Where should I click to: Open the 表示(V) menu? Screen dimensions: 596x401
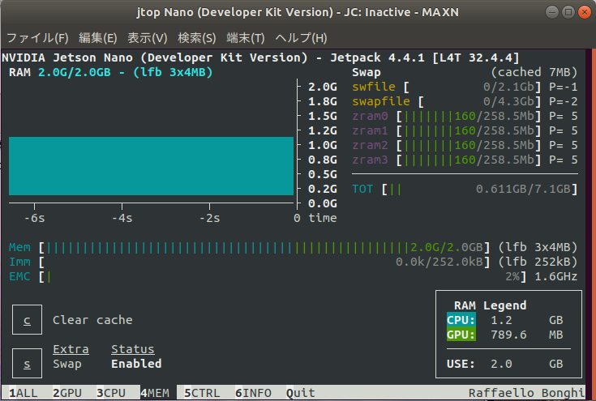pyautogui.click(x=147, y=38)
